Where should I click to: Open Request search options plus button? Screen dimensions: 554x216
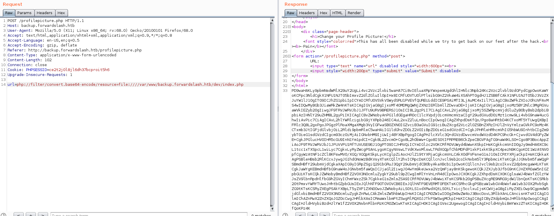pos(31,215)
